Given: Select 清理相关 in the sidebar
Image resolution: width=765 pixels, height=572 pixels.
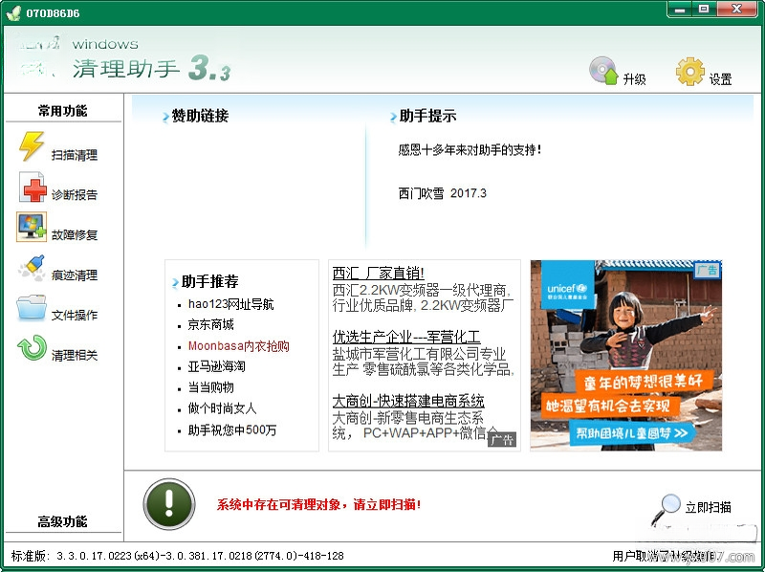Looking at the screenshot, I should click(75, 355).
